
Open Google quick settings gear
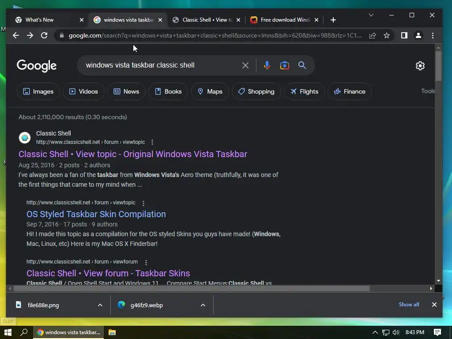coord(420,66)
